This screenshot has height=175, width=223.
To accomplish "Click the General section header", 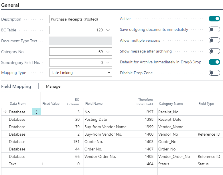I will pyautogui.click(x=10, y=5).
